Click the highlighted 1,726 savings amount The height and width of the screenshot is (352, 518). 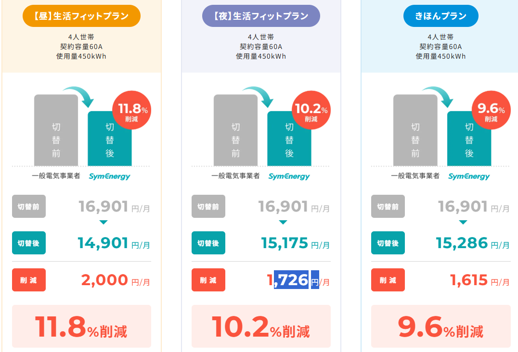[288, 280]
